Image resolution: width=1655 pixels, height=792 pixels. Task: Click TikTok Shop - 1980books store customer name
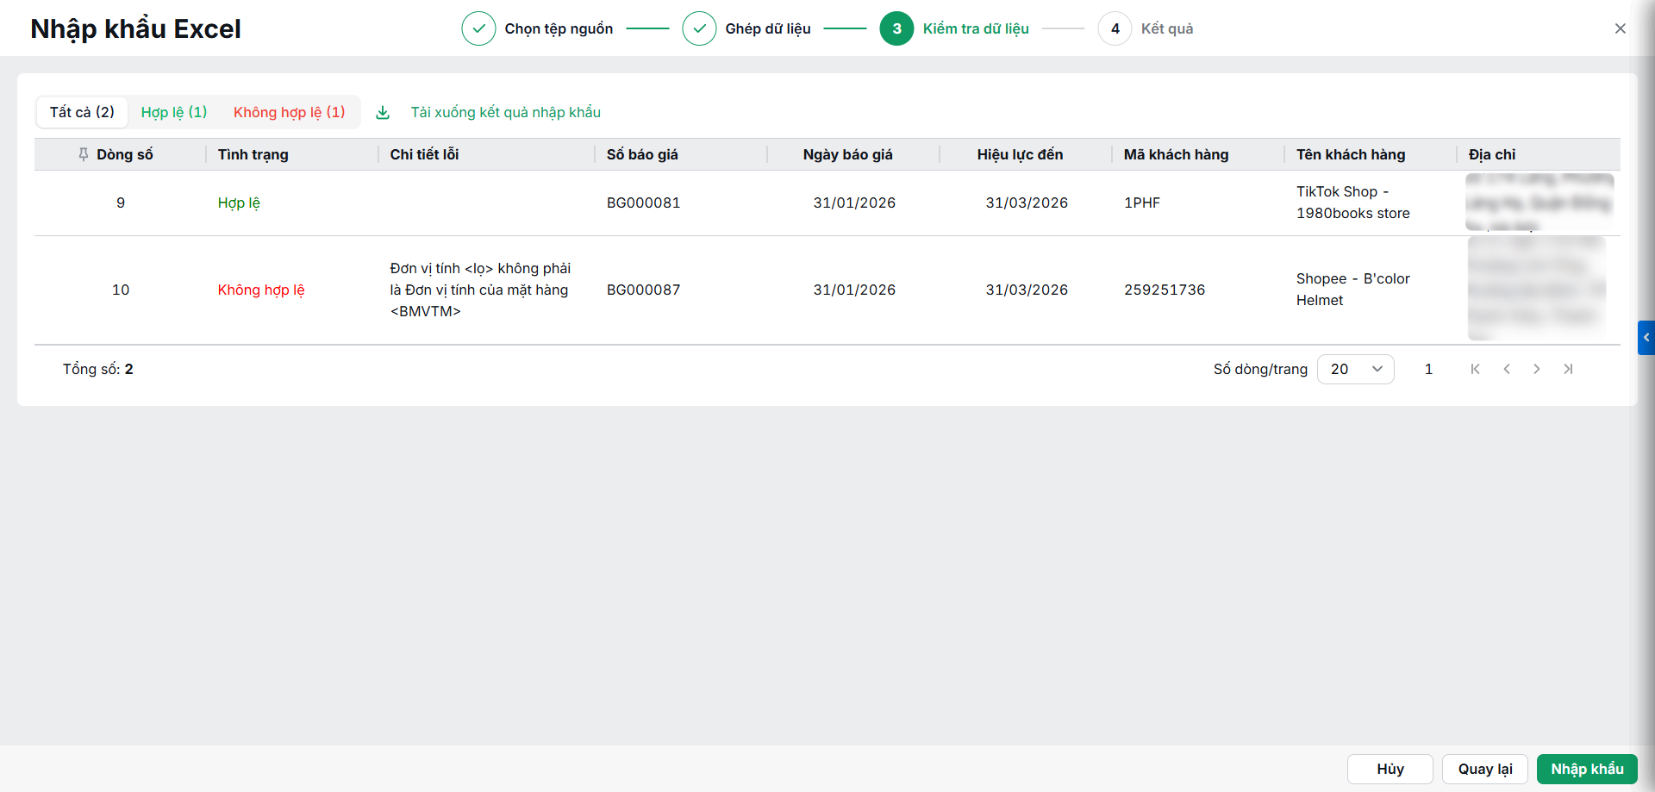click(x=1353, y=203)
